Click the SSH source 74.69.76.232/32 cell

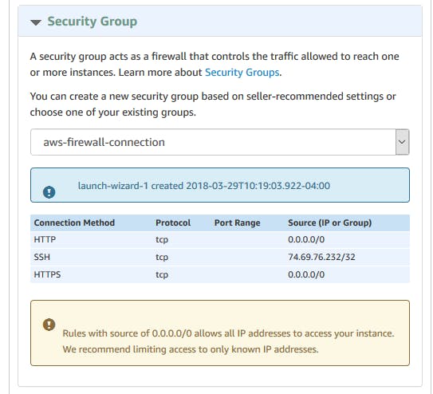[x=321, y=257]
